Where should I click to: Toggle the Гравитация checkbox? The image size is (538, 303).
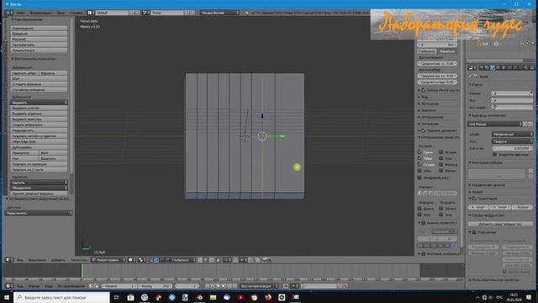coord(474,199)
